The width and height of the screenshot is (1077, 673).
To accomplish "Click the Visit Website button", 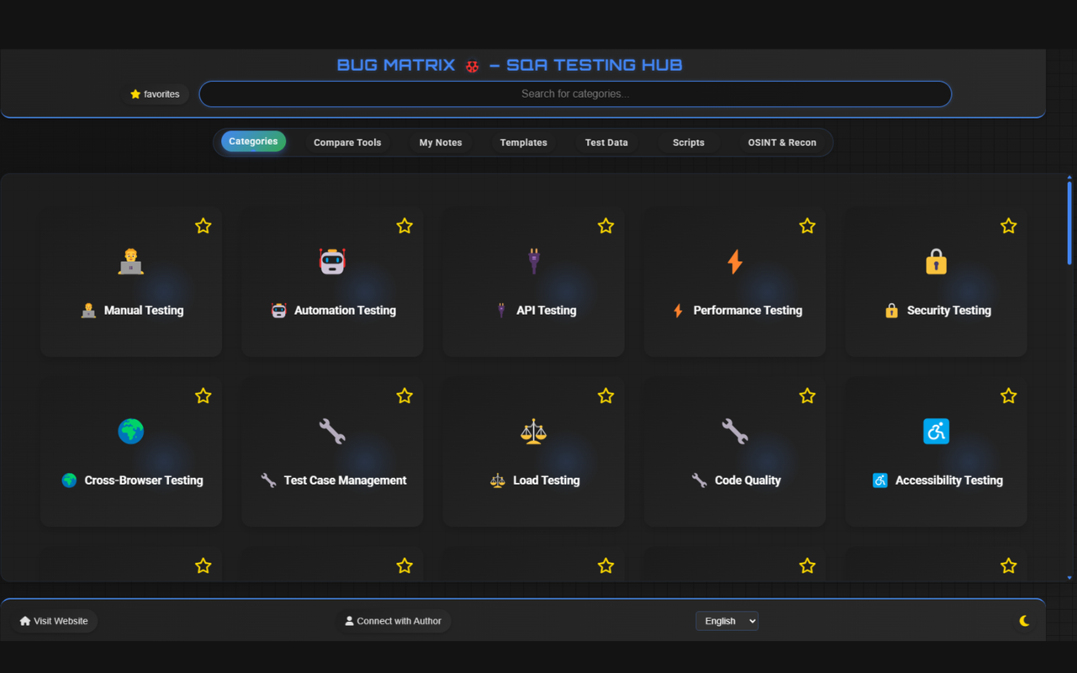I will [53, 621].
